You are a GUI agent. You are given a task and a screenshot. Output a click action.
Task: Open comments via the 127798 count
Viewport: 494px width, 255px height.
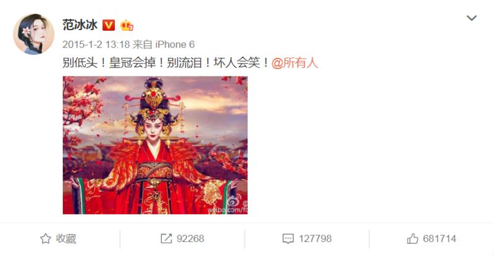(315, 238)
